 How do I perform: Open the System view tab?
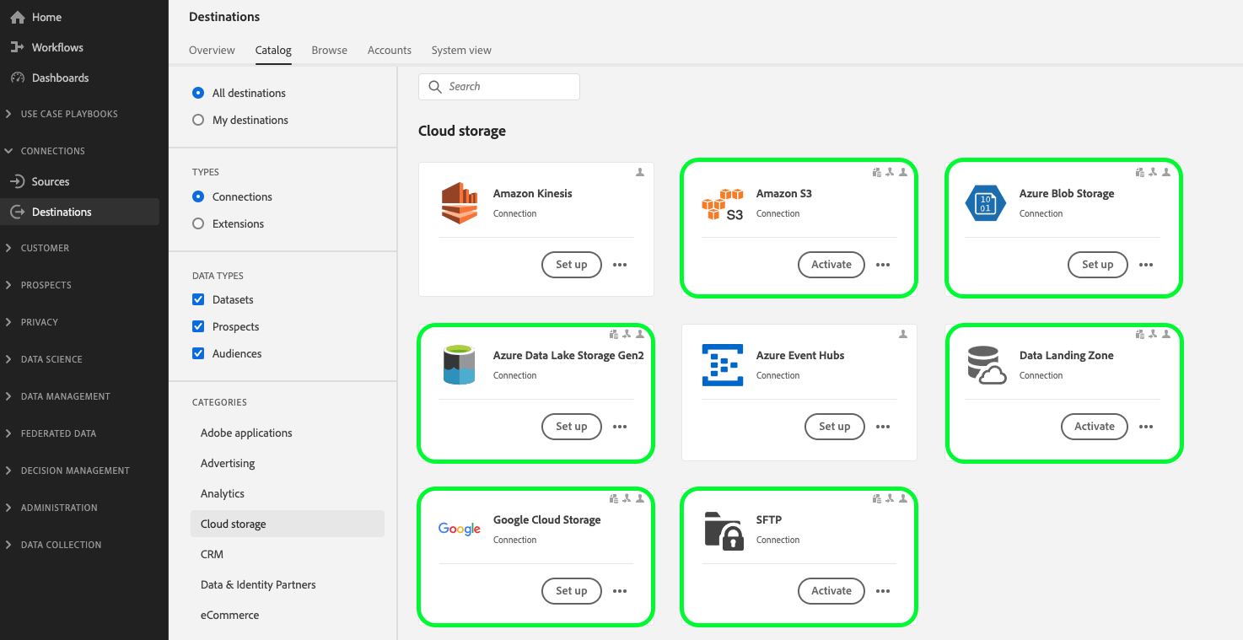[461, 51]
